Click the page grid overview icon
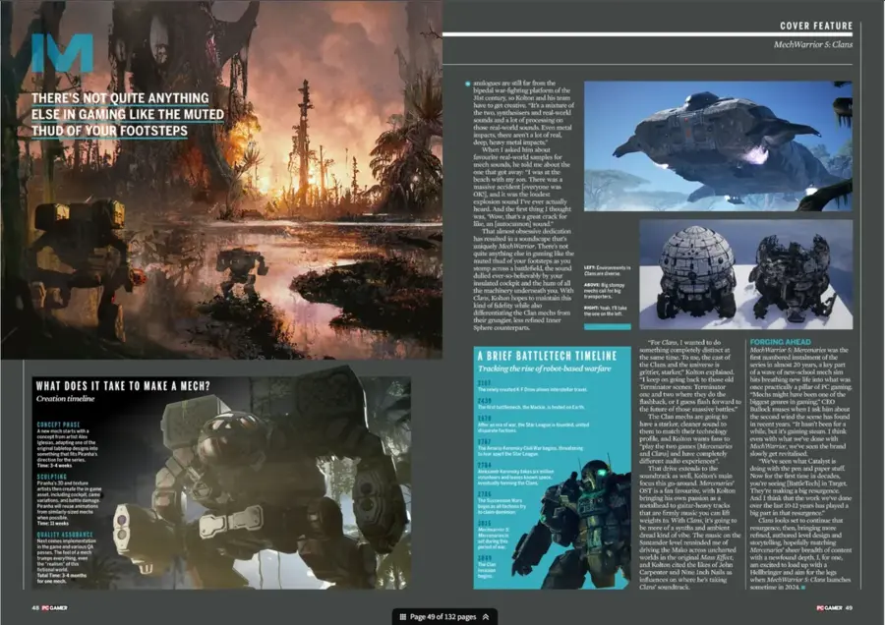This screenshot has height=625, width=885. tap(403, 616)
